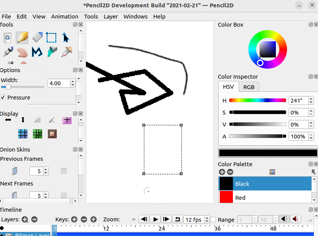The image size is (318, 236).
Task: Adjust the Width slider
Action: point(22,87)
